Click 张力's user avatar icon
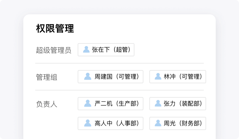This screenshot has height=139, width=239. tap(158, 103)
